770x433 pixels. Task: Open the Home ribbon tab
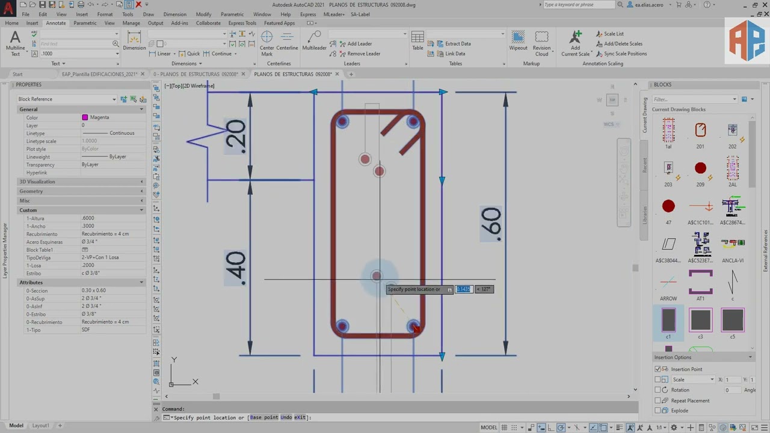click(11, 23)
